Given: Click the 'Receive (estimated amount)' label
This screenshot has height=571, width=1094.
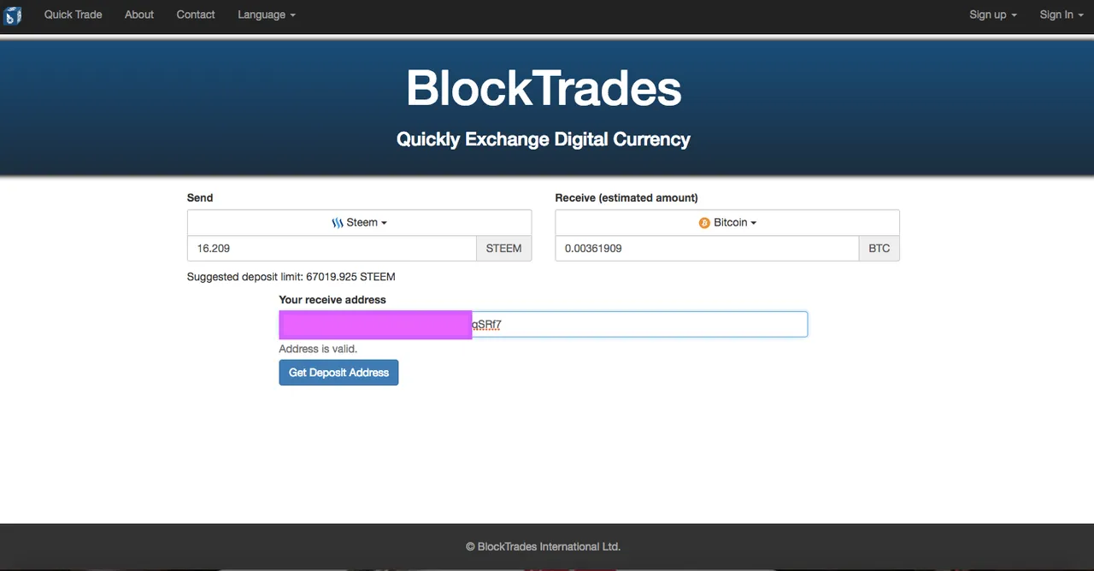Looking at the screenshot, I should 626,197.
